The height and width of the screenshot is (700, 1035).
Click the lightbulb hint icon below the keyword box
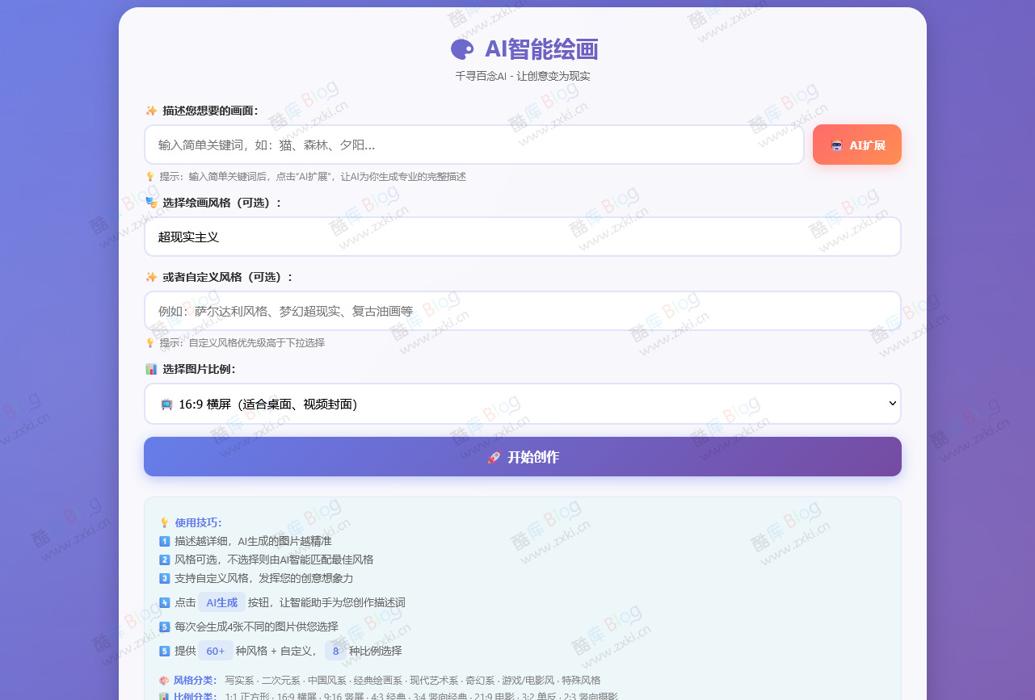pyautogui.click(x=150, y=177)
